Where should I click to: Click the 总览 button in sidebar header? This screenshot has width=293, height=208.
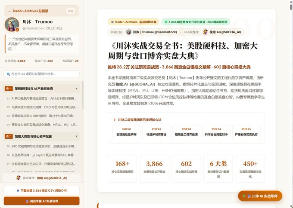click(70, 11)
